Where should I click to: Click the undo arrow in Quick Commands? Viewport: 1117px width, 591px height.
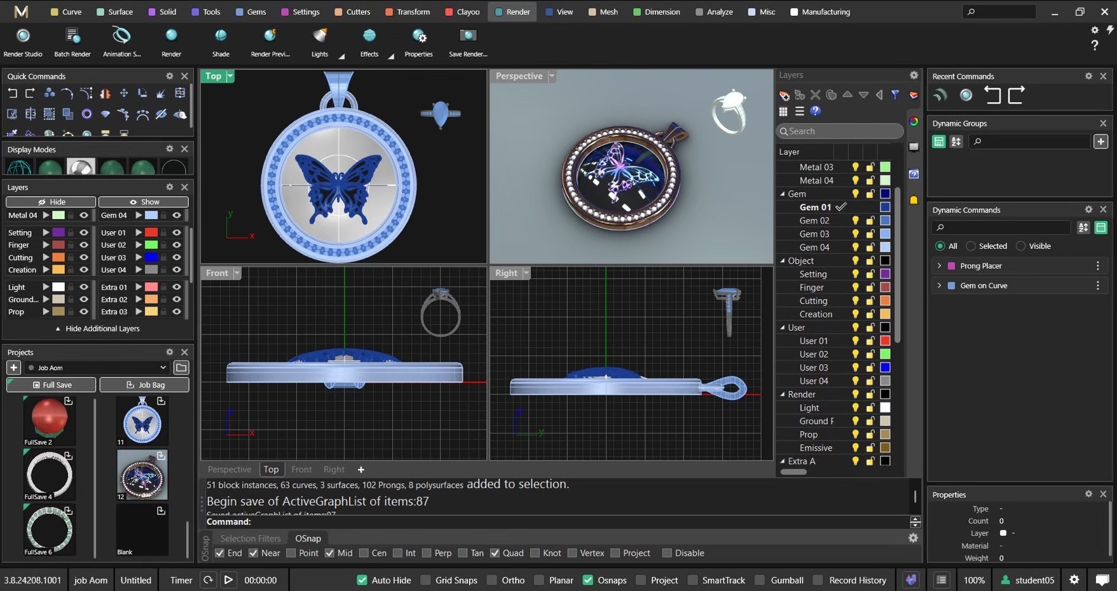(12, 93)
